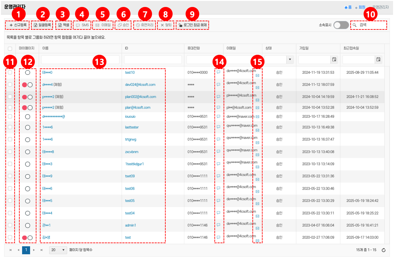The image size is (394, 259).
Task: Click the 로그인 잠금 해제 unlock button
Action: pos(193,25)
